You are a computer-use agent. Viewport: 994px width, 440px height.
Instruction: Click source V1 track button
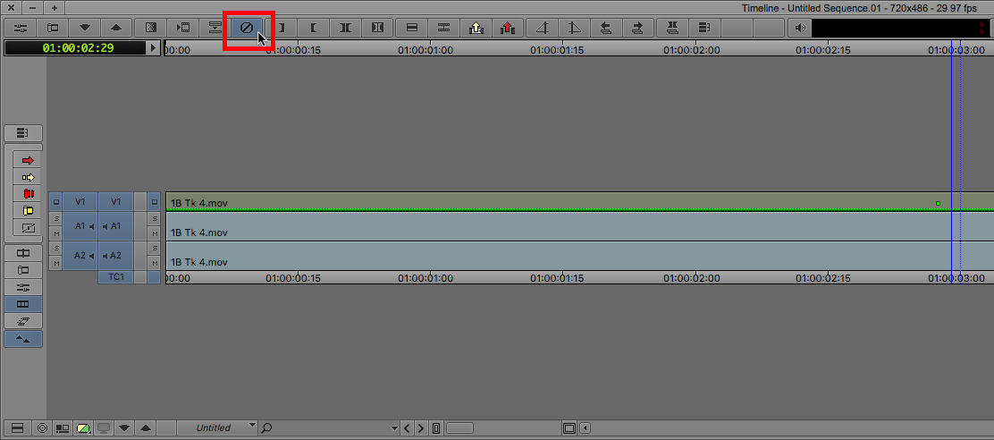pyautogui.click(x=80, y=201)
